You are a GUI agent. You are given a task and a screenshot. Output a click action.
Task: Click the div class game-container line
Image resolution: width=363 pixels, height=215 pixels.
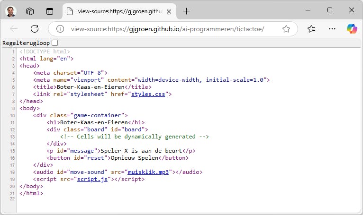point(81,115)
